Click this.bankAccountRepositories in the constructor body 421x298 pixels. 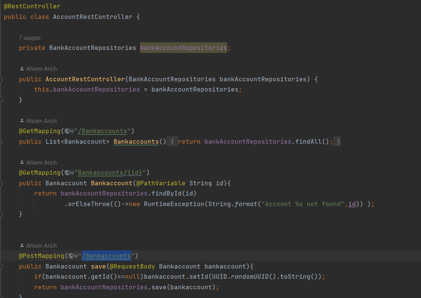[87, 90]
